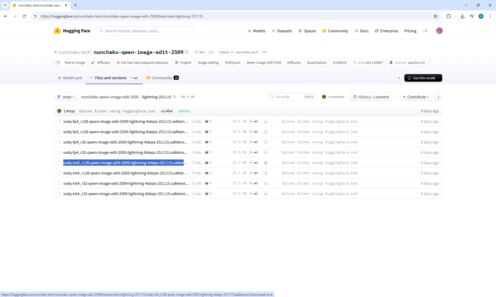Screen dimensions: 496x297
Task: Open the svdq-int4_r128 8steps file link
Action: pyautogui.click(x=125, y=173)
